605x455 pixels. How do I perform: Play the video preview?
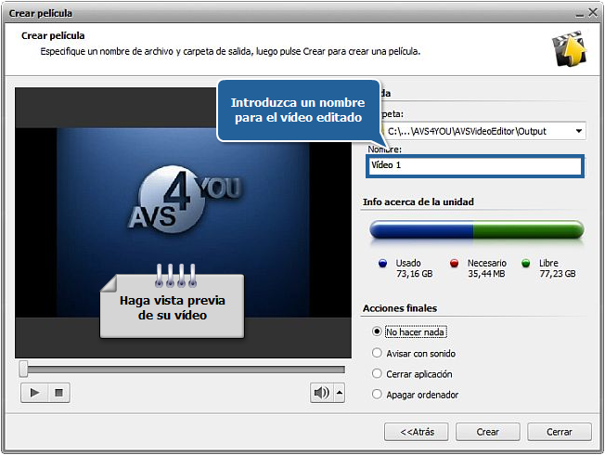pos(34,393)
